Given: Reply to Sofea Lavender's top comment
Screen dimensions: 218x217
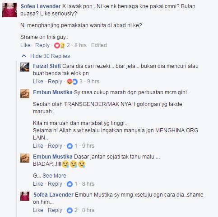Looking at the screenshot, I should 42,45.
